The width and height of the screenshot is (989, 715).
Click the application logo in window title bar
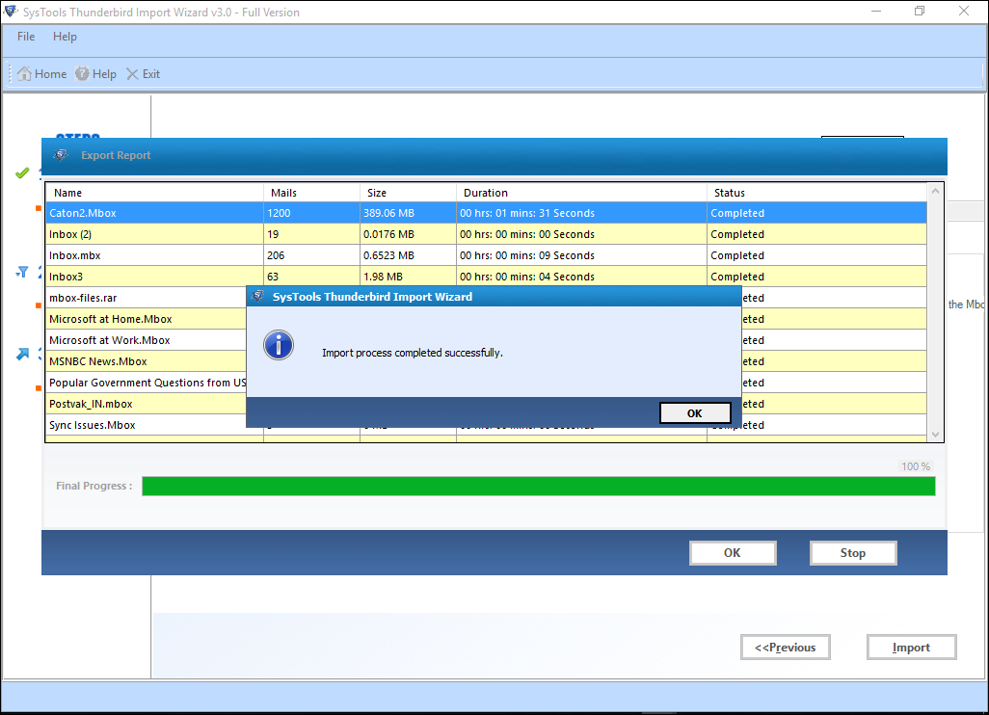coord(10,12)
